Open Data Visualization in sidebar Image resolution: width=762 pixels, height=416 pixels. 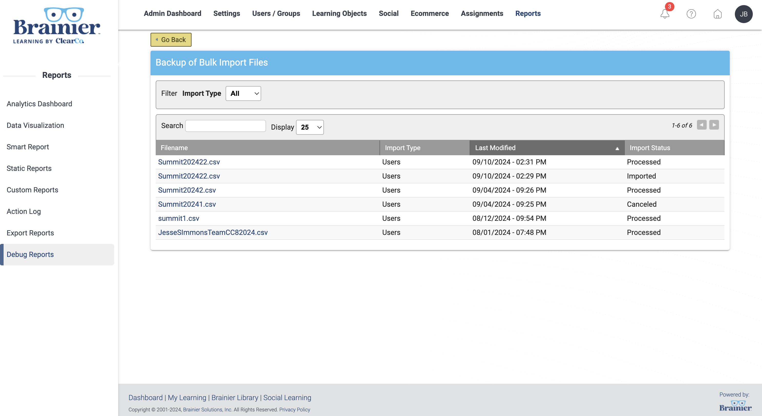(35, 126)
